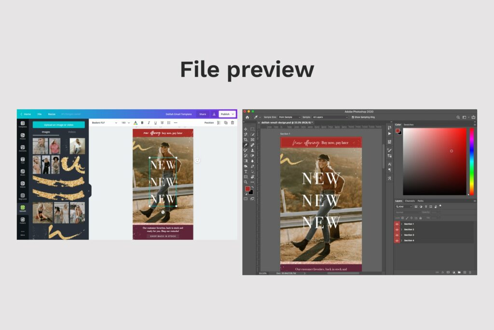This screenshot has width=494, height=330.
Task: Open the Bodoni FLF font dropdown
Action: (104, 123)
